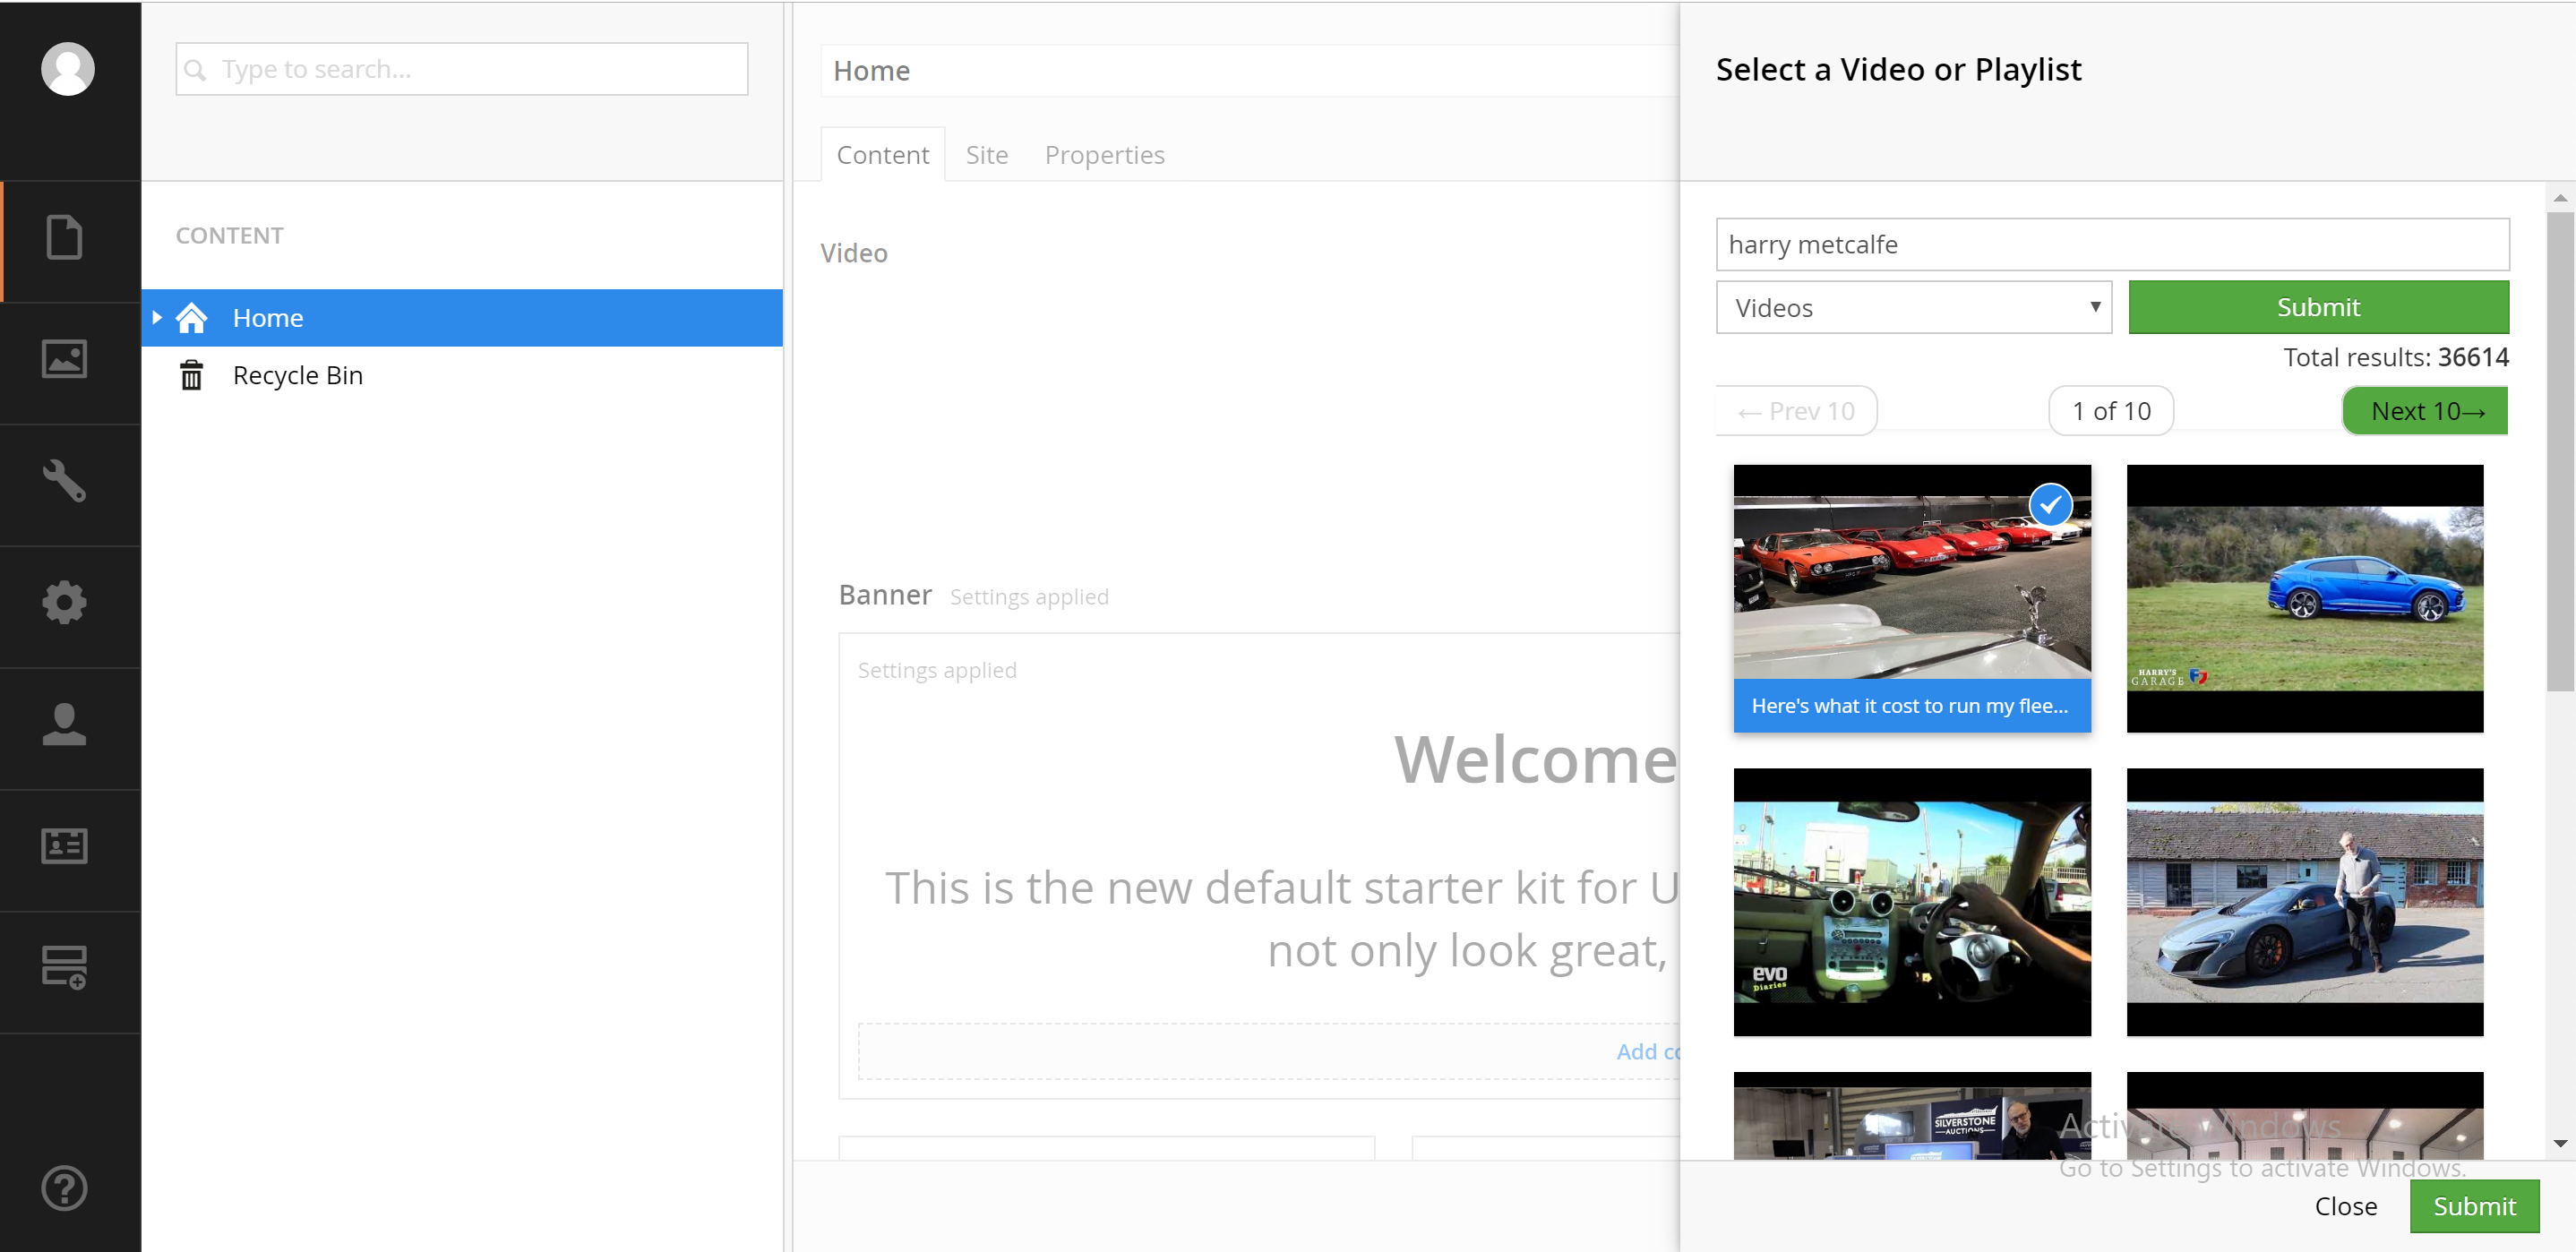The image size is (2576, 1252).
Task: Click the panel vertical scrollbar thumb
Action: (x=2560, y=450)
